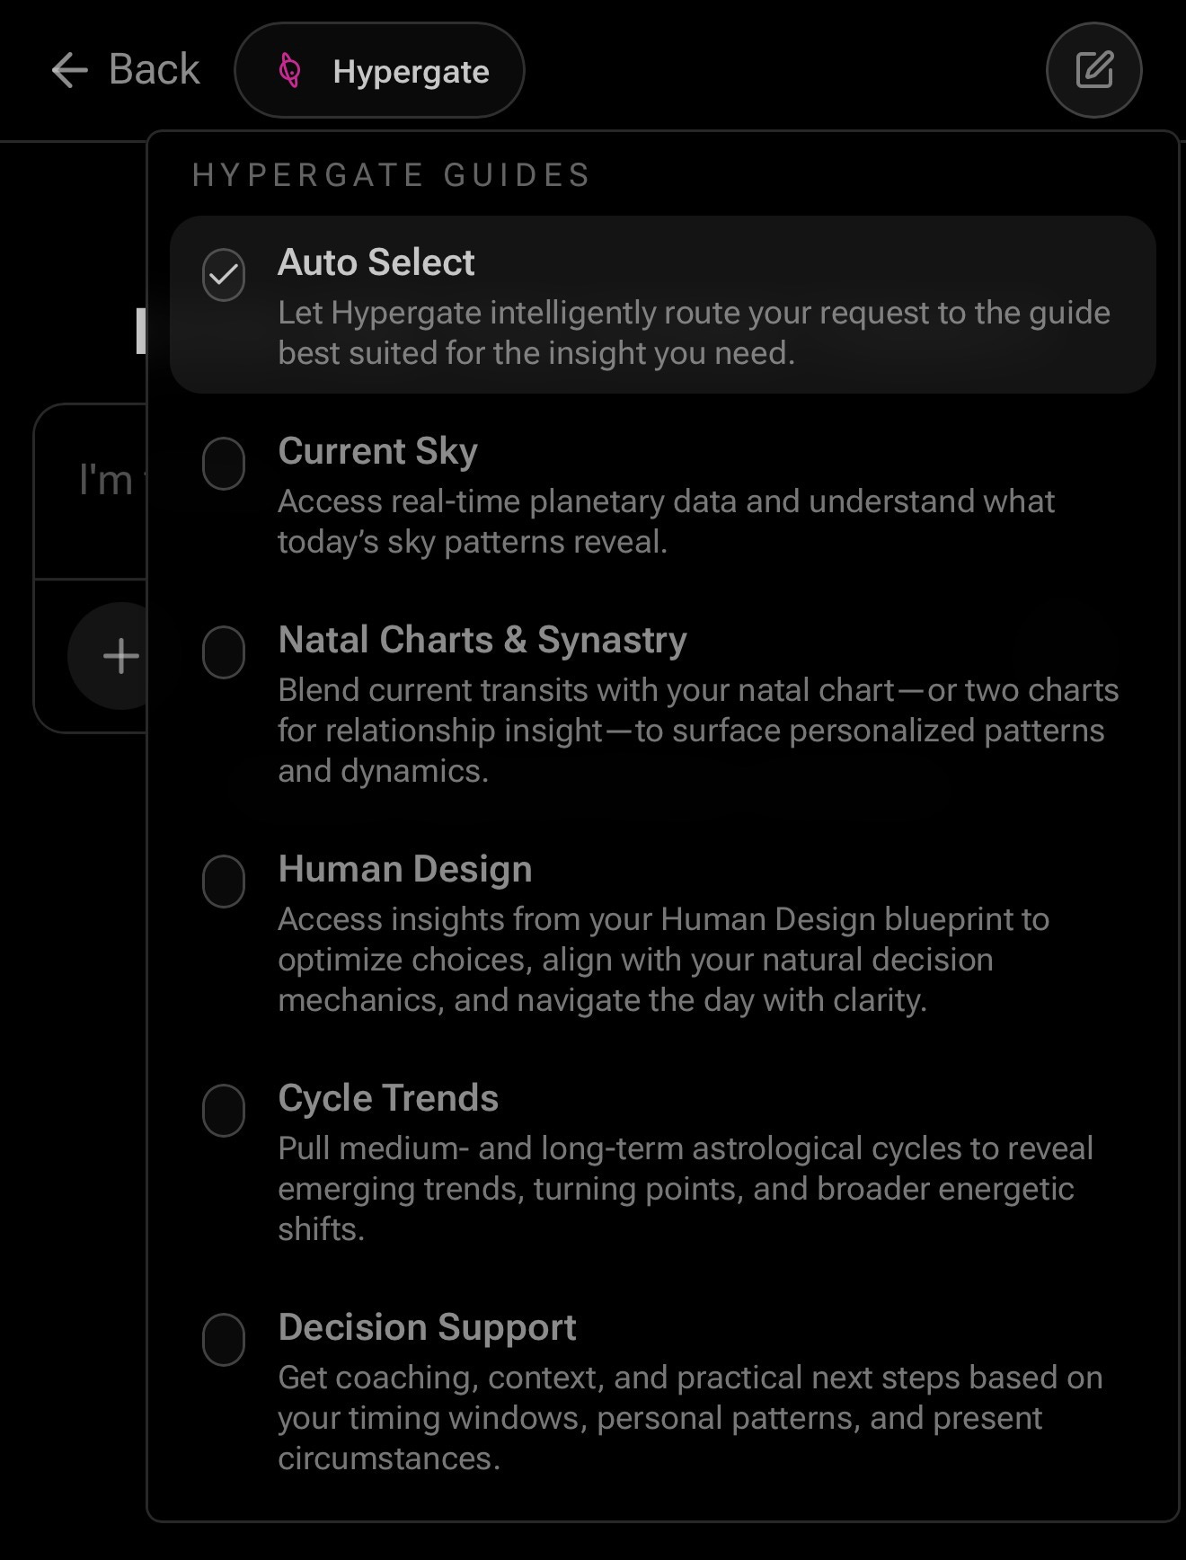Viewport: 1186px width, 1560px height.
Task: Start a new chat with the compose icon
Action: click(x=1093, y=69)
